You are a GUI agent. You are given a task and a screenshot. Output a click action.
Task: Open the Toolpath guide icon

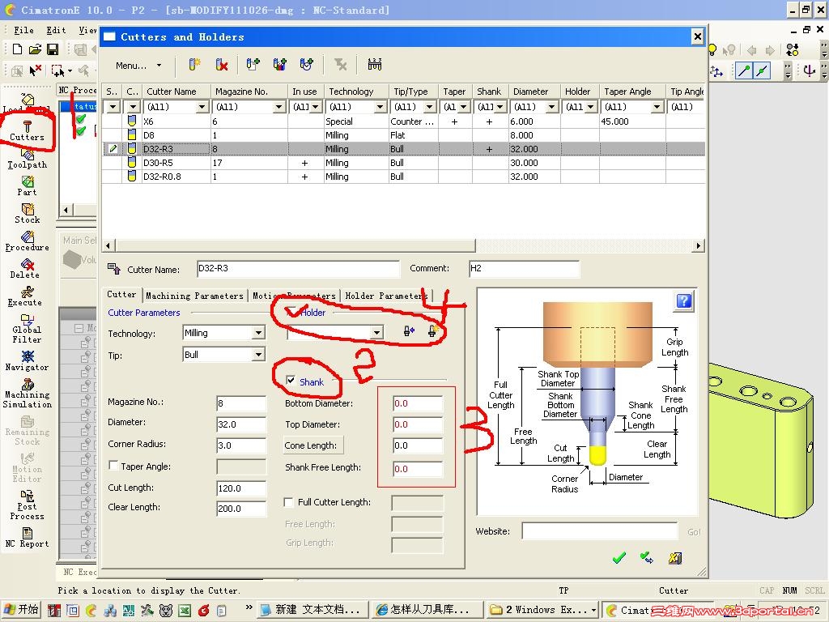tap(27, 159)
